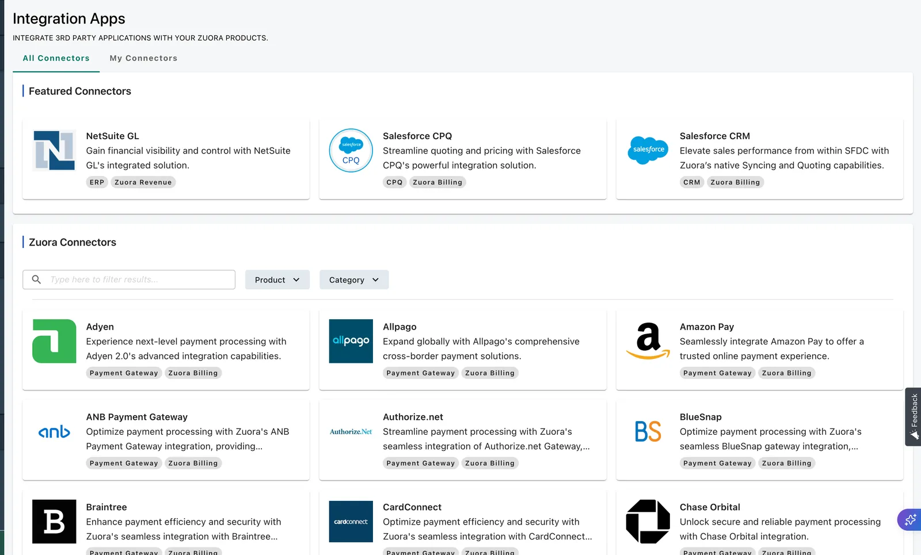
Task: Click the search magnifier icon
Action: 36,280
